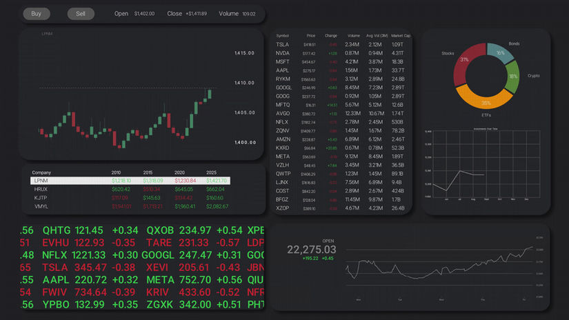
Task: Open the ZQNV row in the watchlist table
Action: coord(341,130)
